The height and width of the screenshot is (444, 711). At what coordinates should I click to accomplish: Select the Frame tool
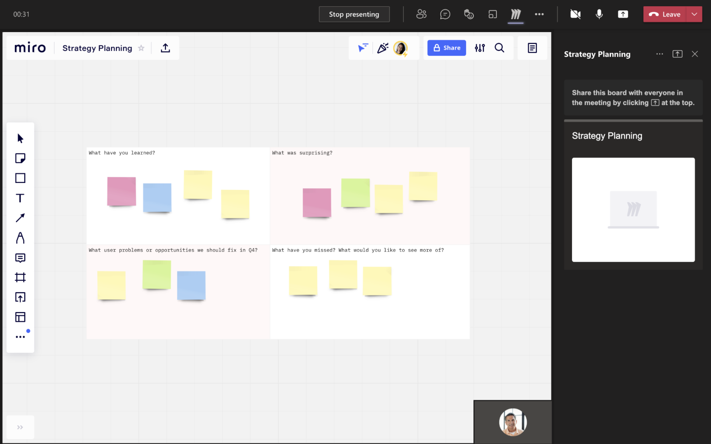click(x=20, y=277)
